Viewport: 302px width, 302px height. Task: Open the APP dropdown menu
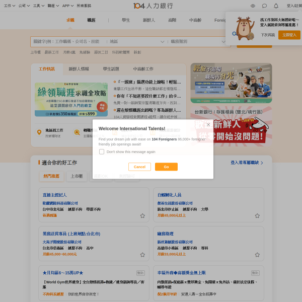68,6
